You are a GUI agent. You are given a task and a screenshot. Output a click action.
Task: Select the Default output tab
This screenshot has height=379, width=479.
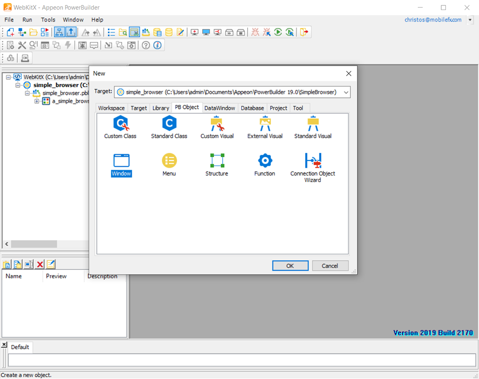[20, 347]
